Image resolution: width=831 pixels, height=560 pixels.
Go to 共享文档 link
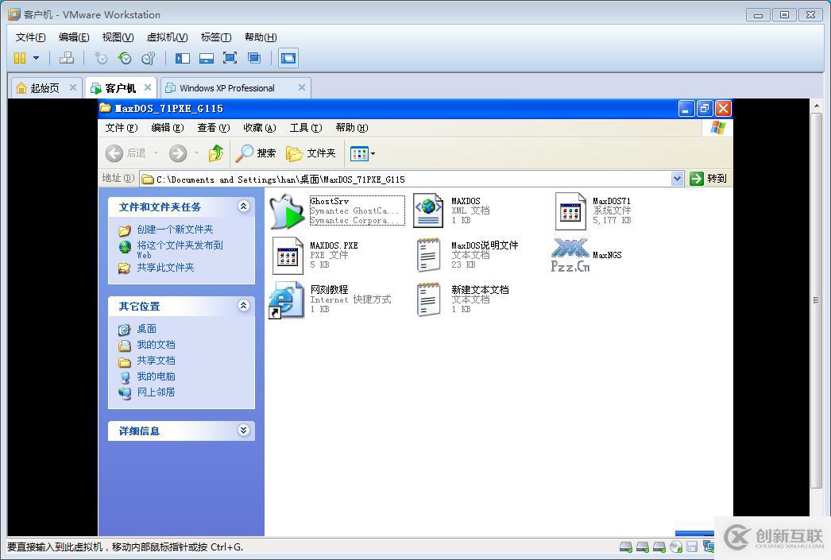click(x=156, y=361)
